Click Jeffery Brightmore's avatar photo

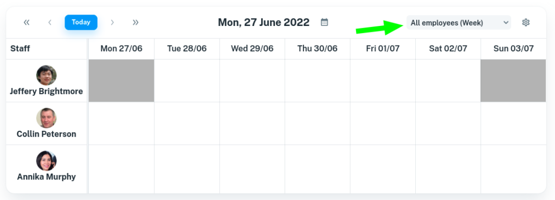point(47,75)
